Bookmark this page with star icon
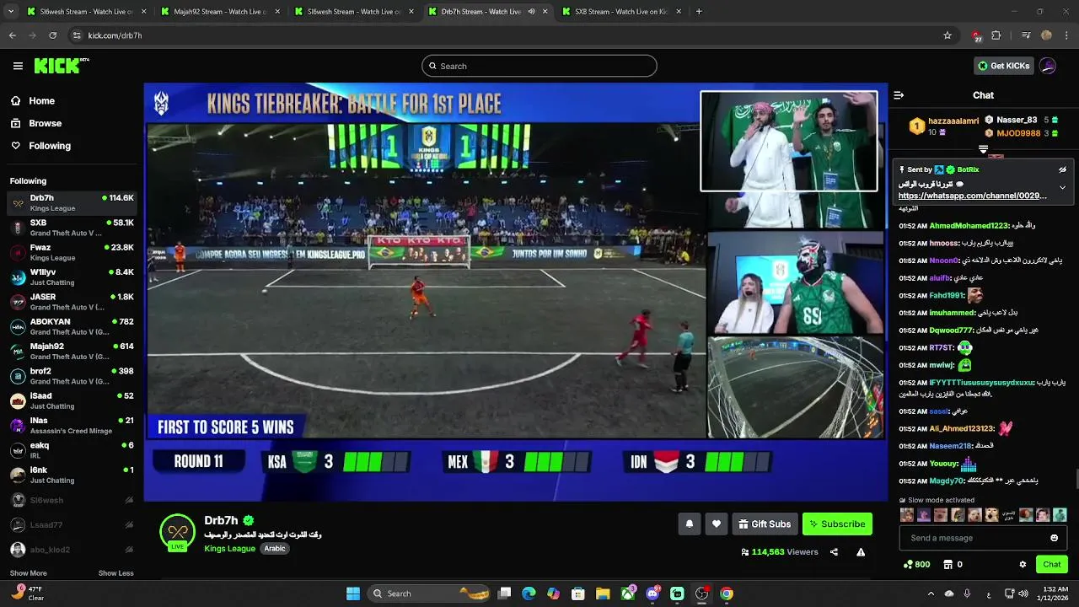 point(947,35)
